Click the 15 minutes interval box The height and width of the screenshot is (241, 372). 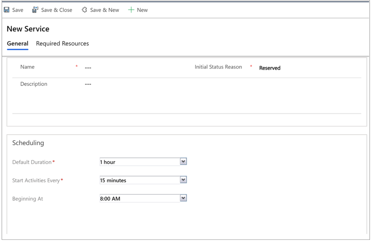[x=140, y=180]
